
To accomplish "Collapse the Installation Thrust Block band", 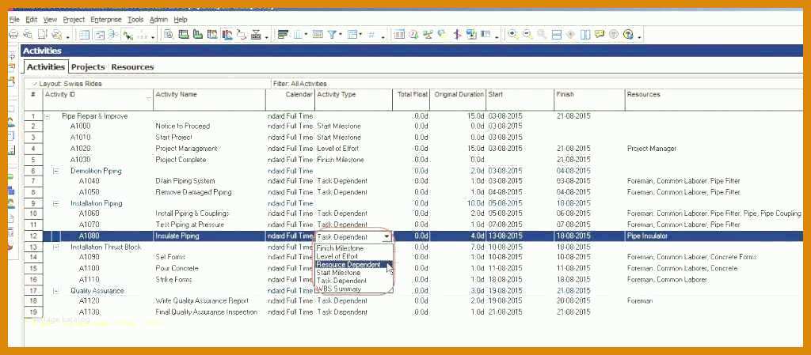I will (56, 247).
